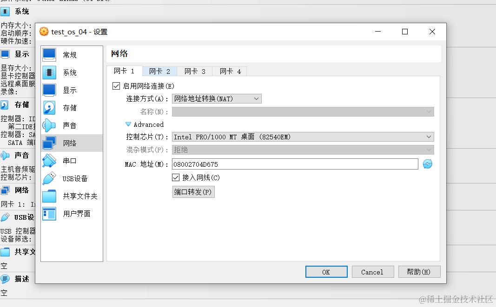This screenshot has height=307, width=496.
Task: Click the 系统 section icon in background window
Action: click(5, 12)
